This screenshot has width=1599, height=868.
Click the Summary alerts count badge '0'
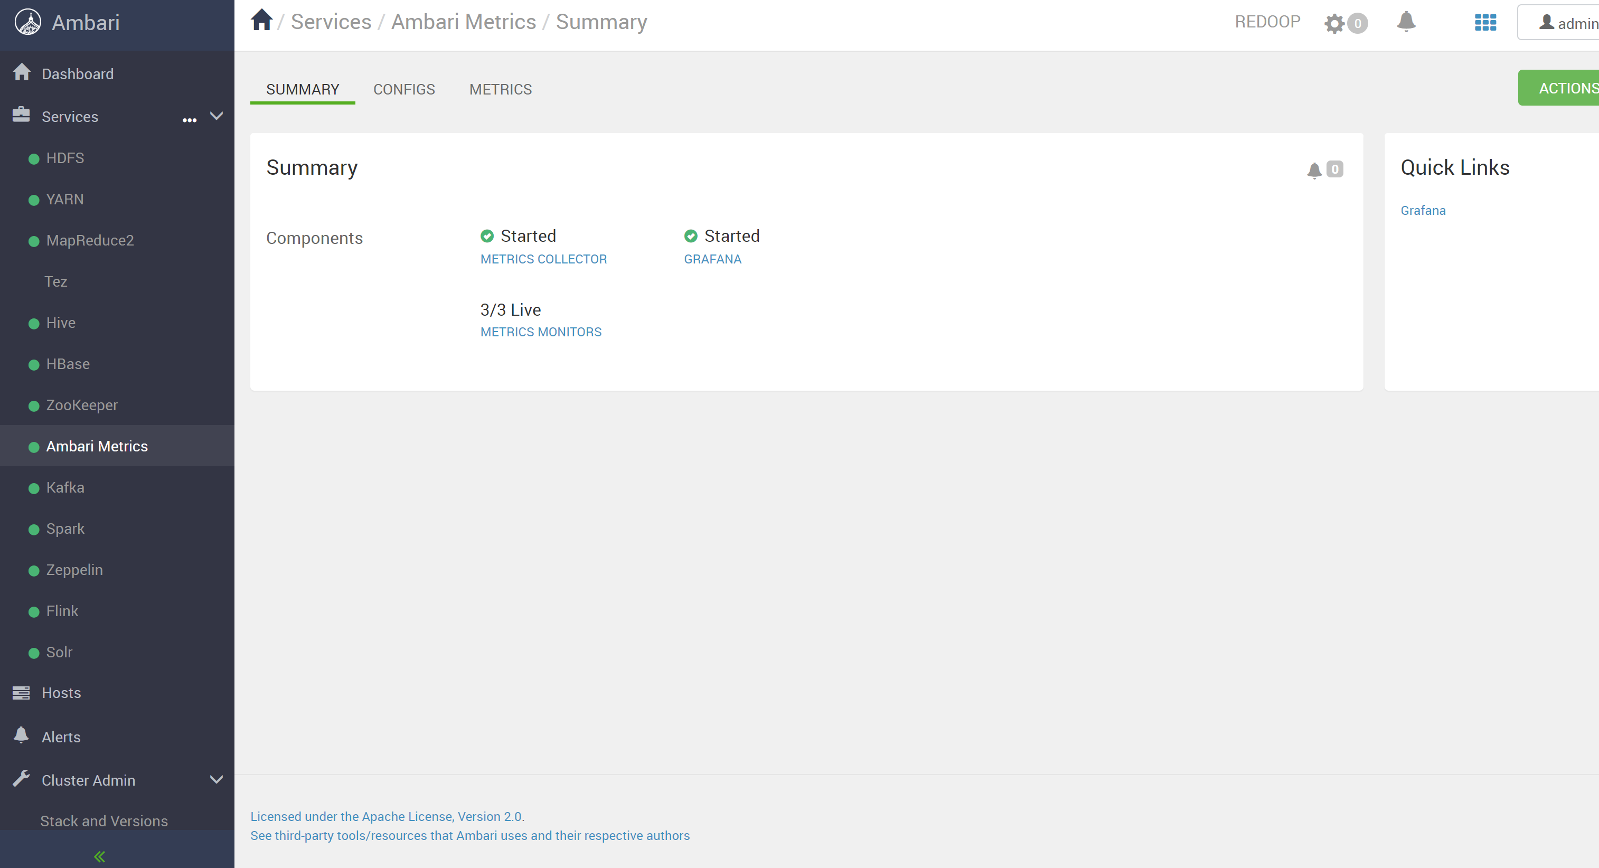1334,169
